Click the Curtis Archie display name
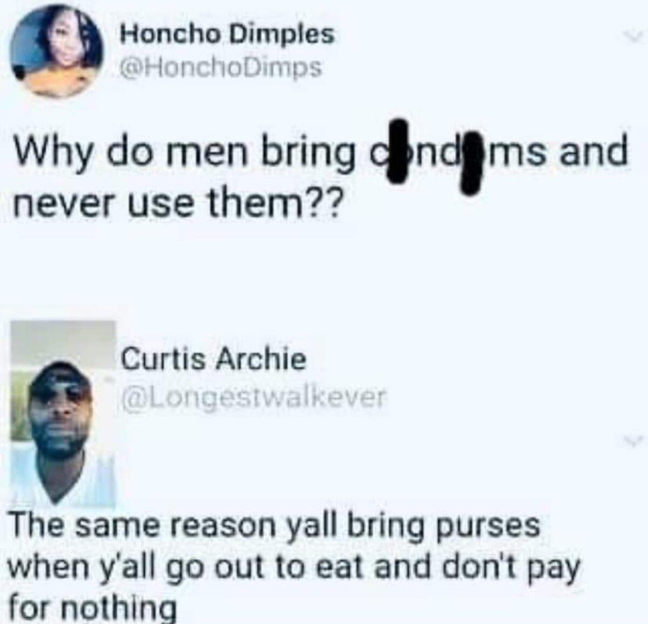Image resolution: width=648 pixels, height=624 pixels. pyautogui.click(x=213, y=359)
